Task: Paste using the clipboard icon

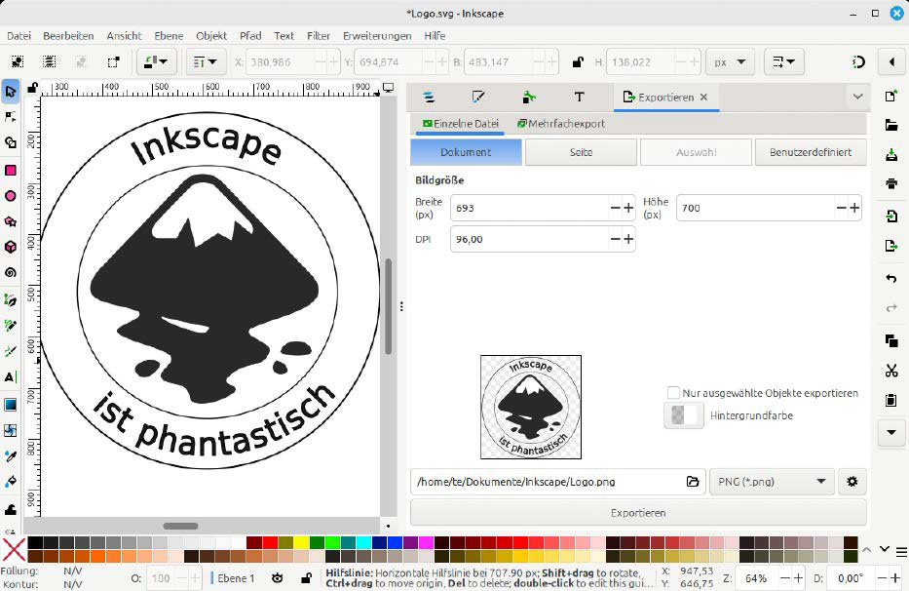Action: click(891, 401)
